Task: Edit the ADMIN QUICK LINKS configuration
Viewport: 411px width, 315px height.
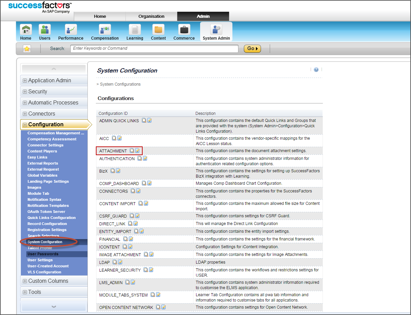Action: [149, 120]
